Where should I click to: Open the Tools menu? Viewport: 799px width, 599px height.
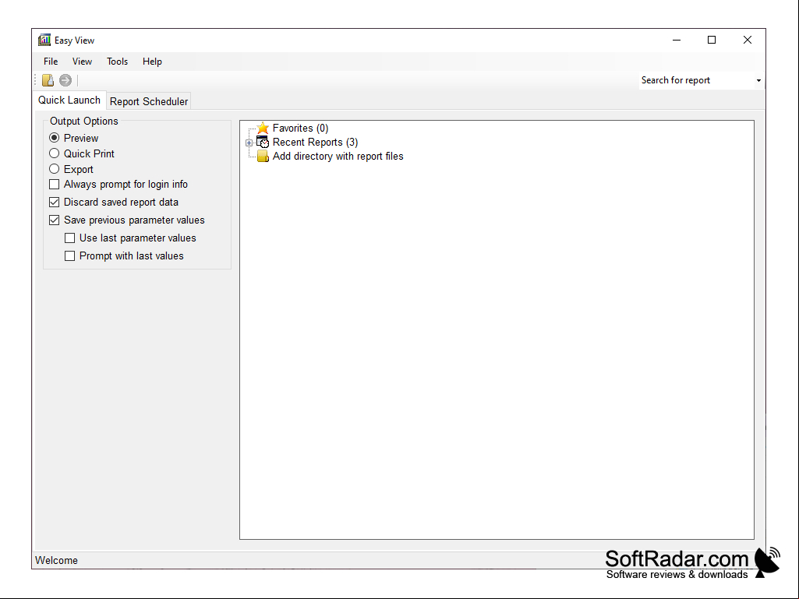click(x=117, y=62)
